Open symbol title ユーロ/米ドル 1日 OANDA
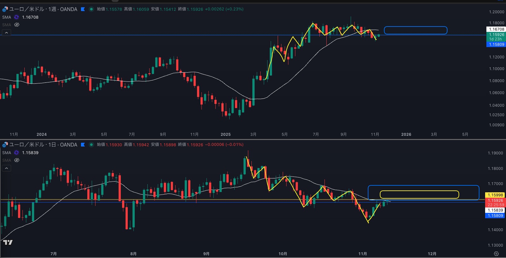 (x=43, y=145)
